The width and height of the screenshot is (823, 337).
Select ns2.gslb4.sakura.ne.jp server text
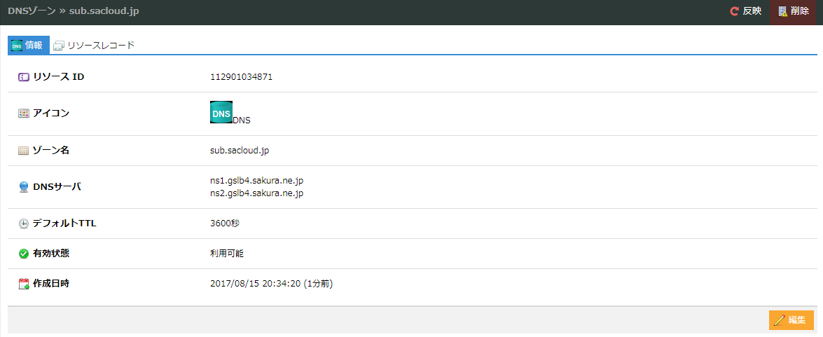point(256,193)
